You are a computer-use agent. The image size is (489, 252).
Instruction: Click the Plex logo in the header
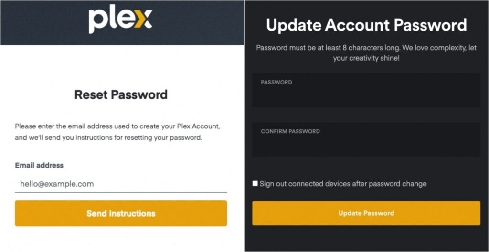tap(120, 21)
